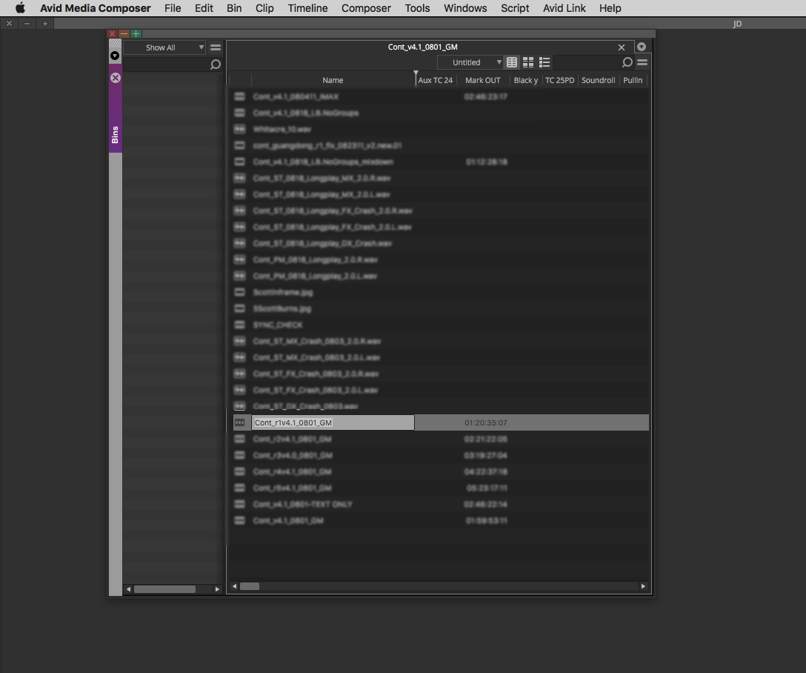The width and height of the screenshot is (806, 673).
Task: Click the TC 25PD column header
Action: (x=559, y=80)
